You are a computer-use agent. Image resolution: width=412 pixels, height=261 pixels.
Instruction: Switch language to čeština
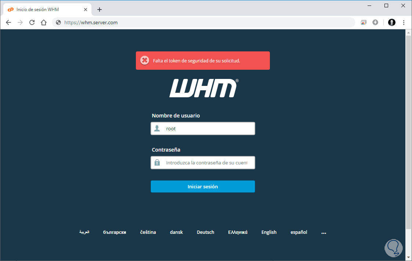pyautogui.click(x=148, y=232)
